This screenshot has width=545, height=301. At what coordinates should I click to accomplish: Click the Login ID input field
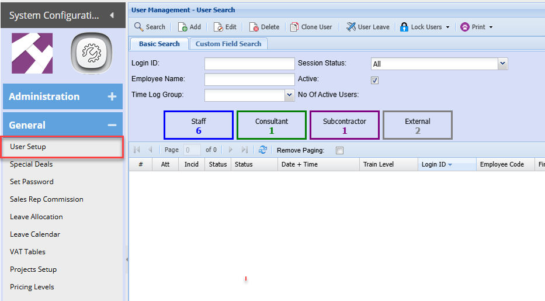249,64
